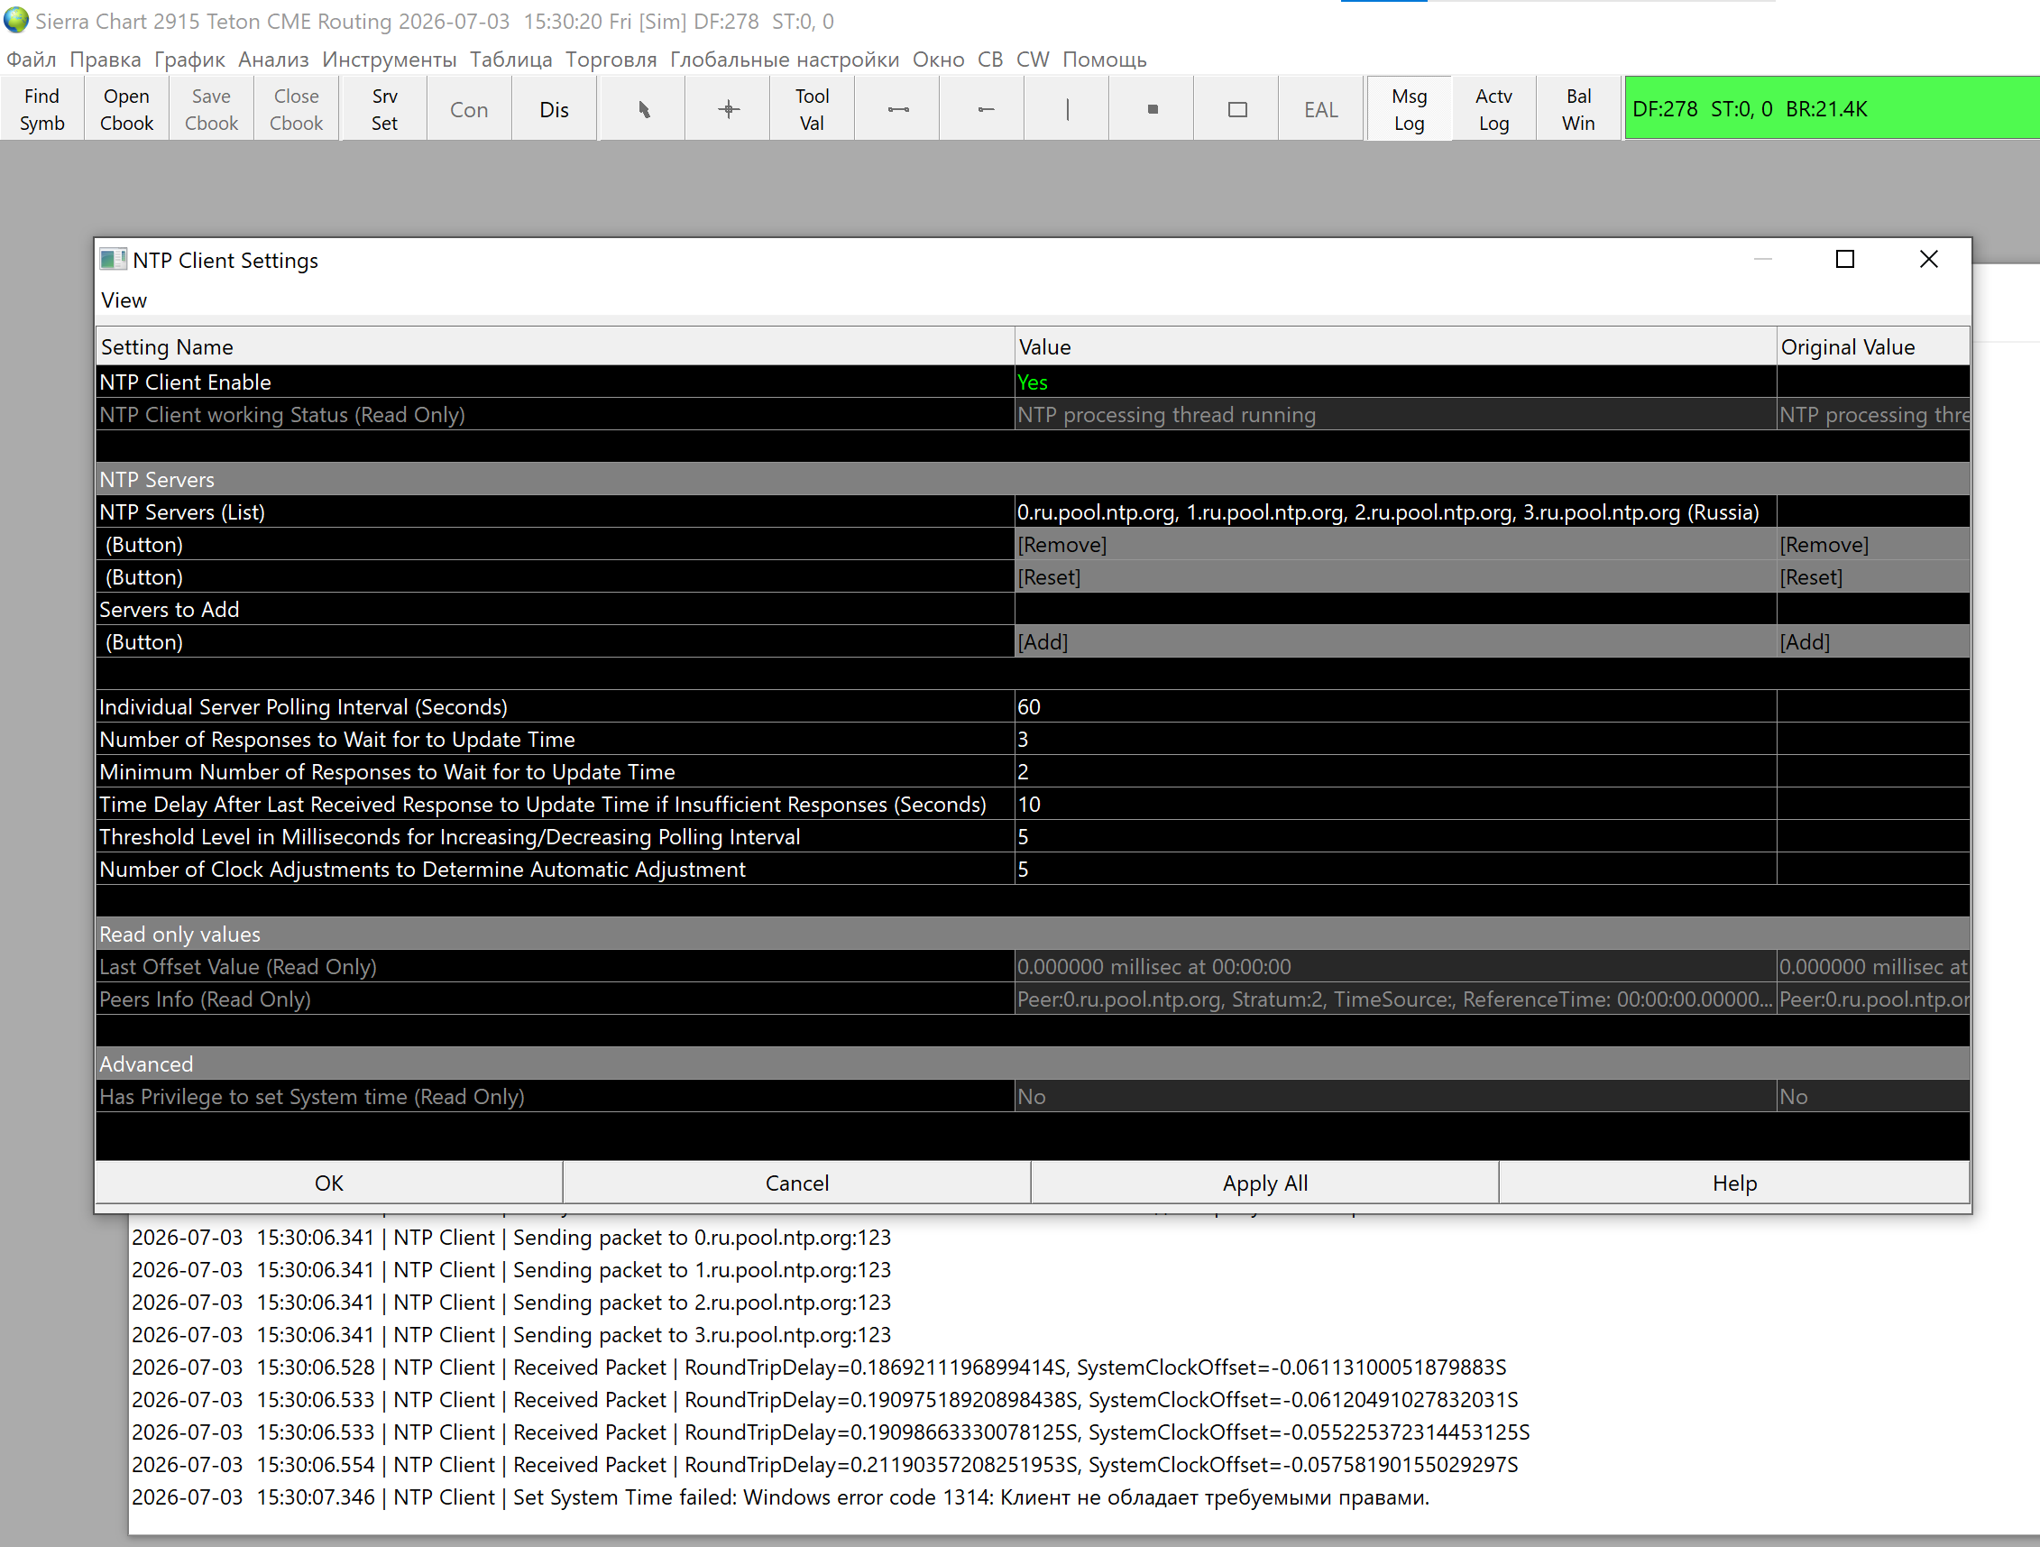Open the Правка menu
Image resolution: width=2040 pixels, height=1547 pixels.
(x=106, y=59)
